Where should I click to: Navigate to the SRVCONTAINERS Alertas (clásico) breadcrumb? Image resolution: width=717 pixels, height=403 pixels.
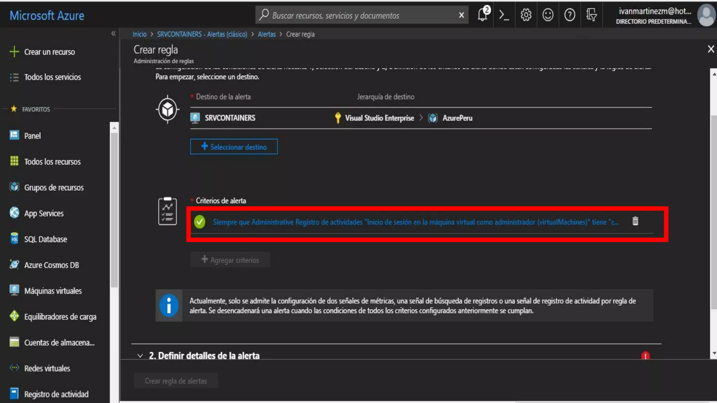202,34
